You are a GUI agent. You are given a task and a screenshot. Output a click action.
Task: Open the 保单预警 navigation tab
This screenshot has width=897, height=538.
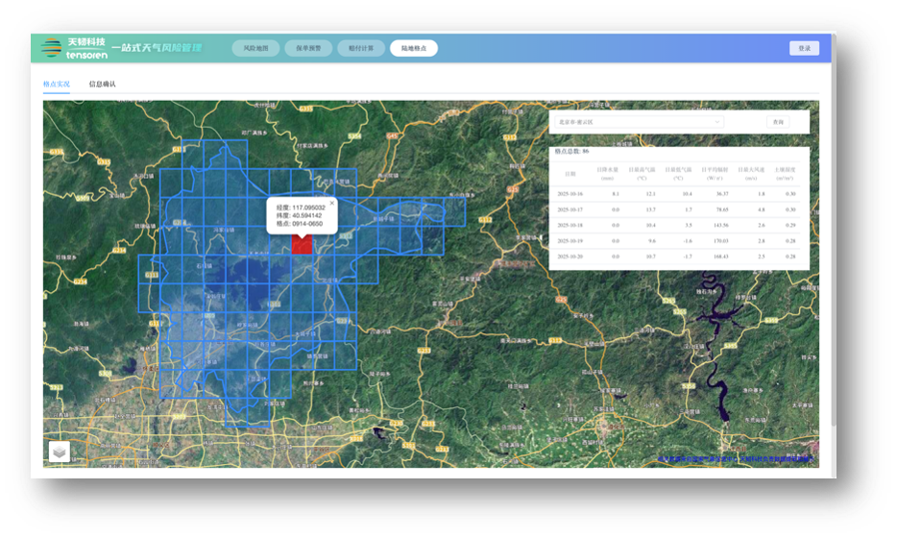coord(307,48)
